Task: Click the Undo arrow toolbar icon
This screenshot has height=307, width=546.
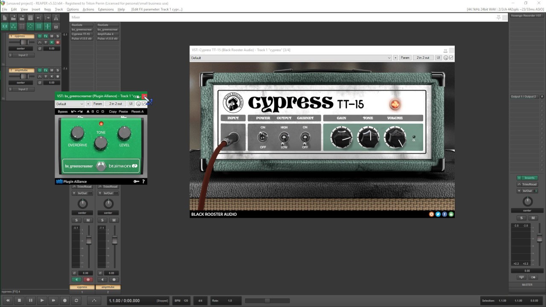Action: (x=39, y=18)
